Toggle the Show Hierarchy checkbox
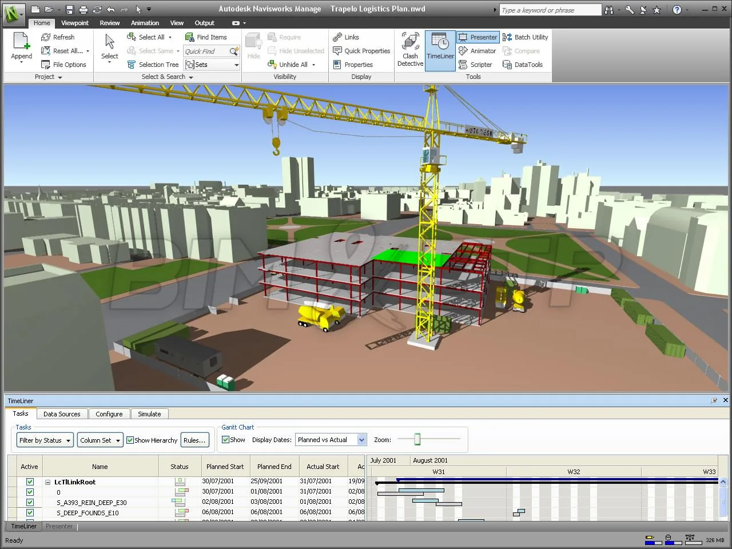Screen dimensions: 732x549 pyautogui.click(x=130, y=440)
